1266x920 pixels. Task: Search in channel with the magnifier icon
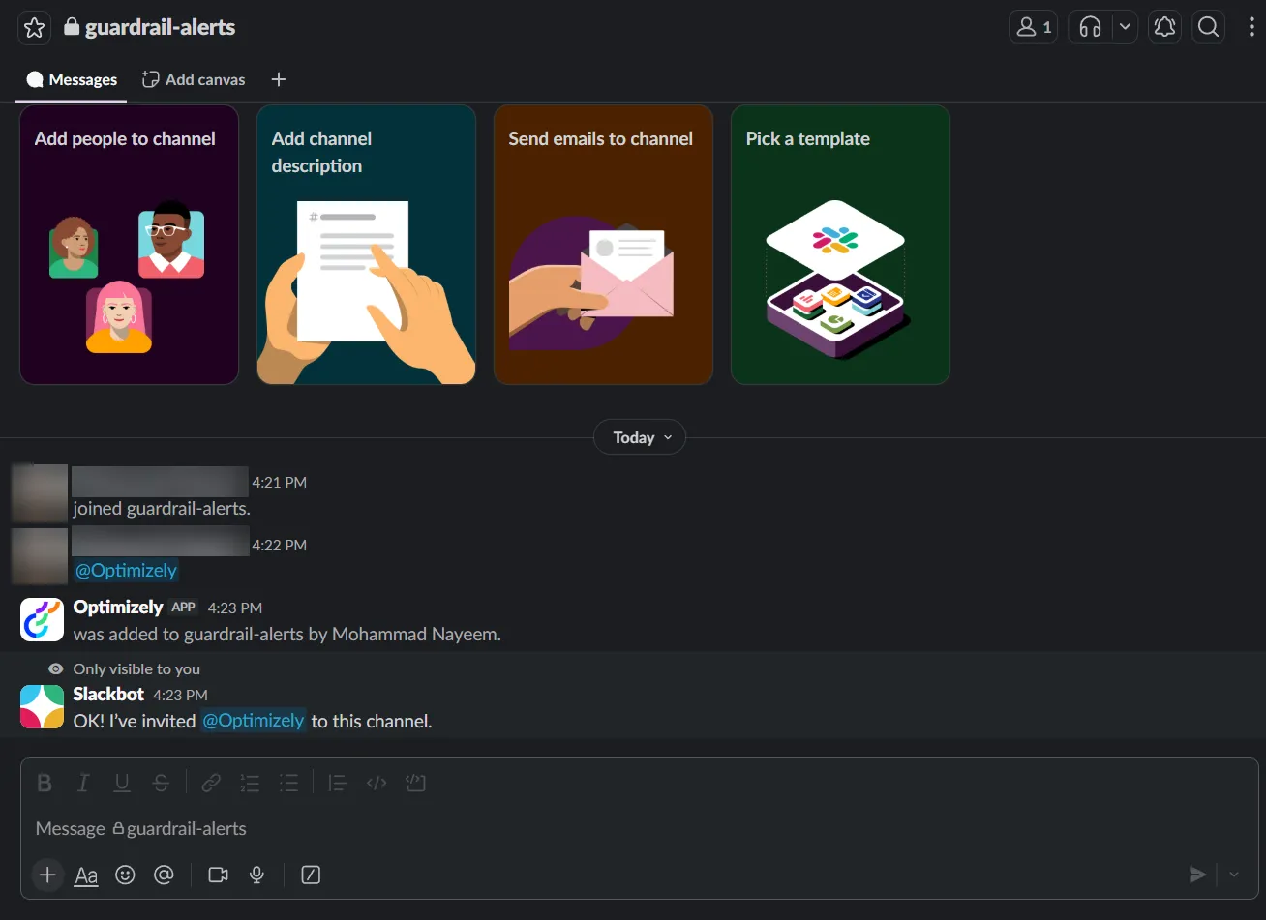click(1208, 27)
